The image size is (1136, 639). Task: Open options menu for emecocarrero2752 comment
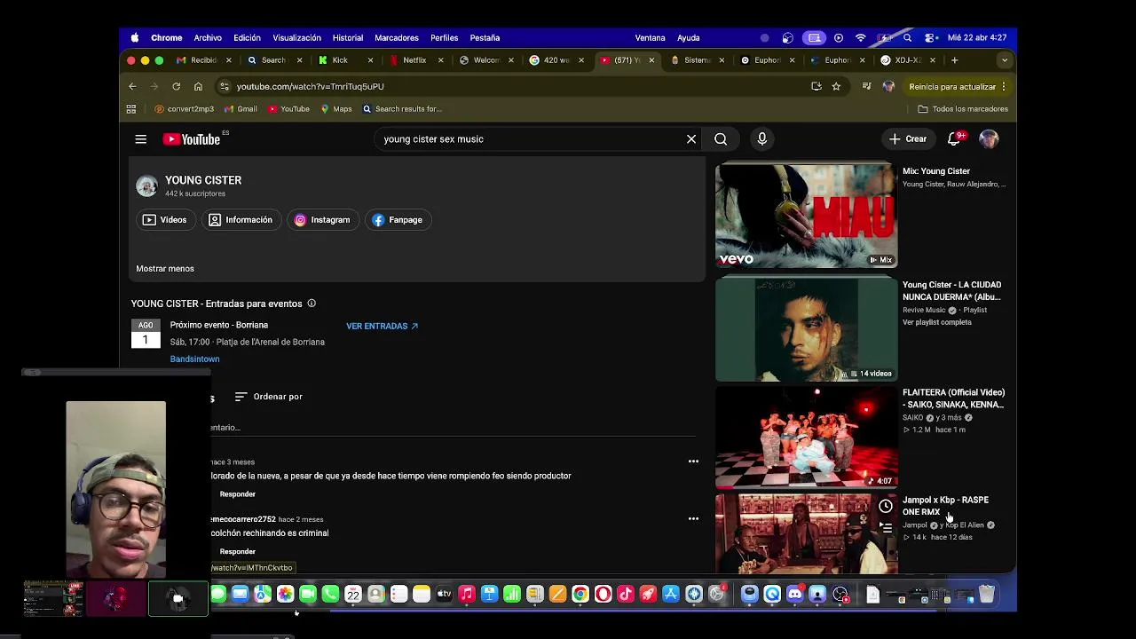tap(693, 519)
